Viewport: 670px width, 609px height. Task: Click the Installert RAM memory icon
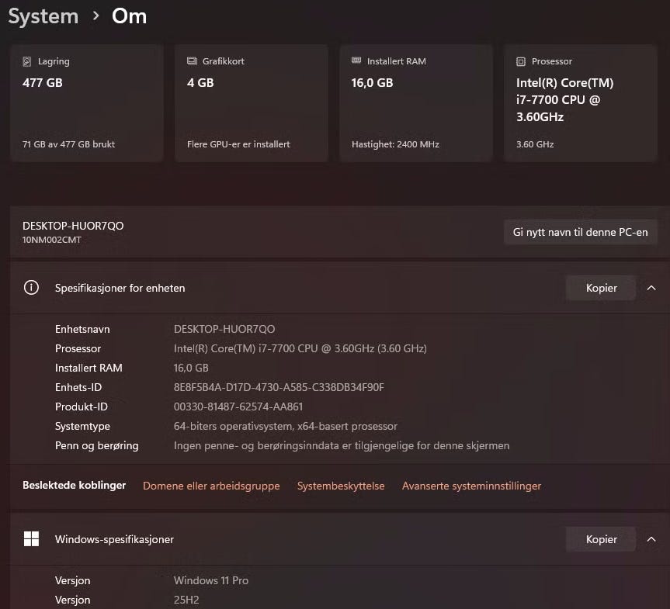pos(356,61)
